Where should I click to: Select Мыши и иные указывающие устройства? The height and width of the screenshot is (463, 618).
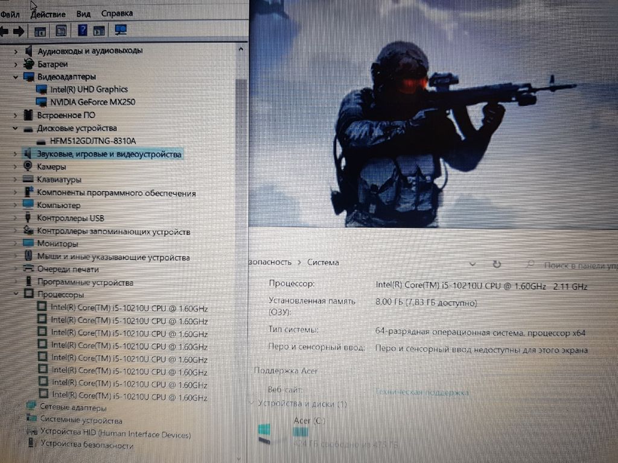tap(113, 257)
